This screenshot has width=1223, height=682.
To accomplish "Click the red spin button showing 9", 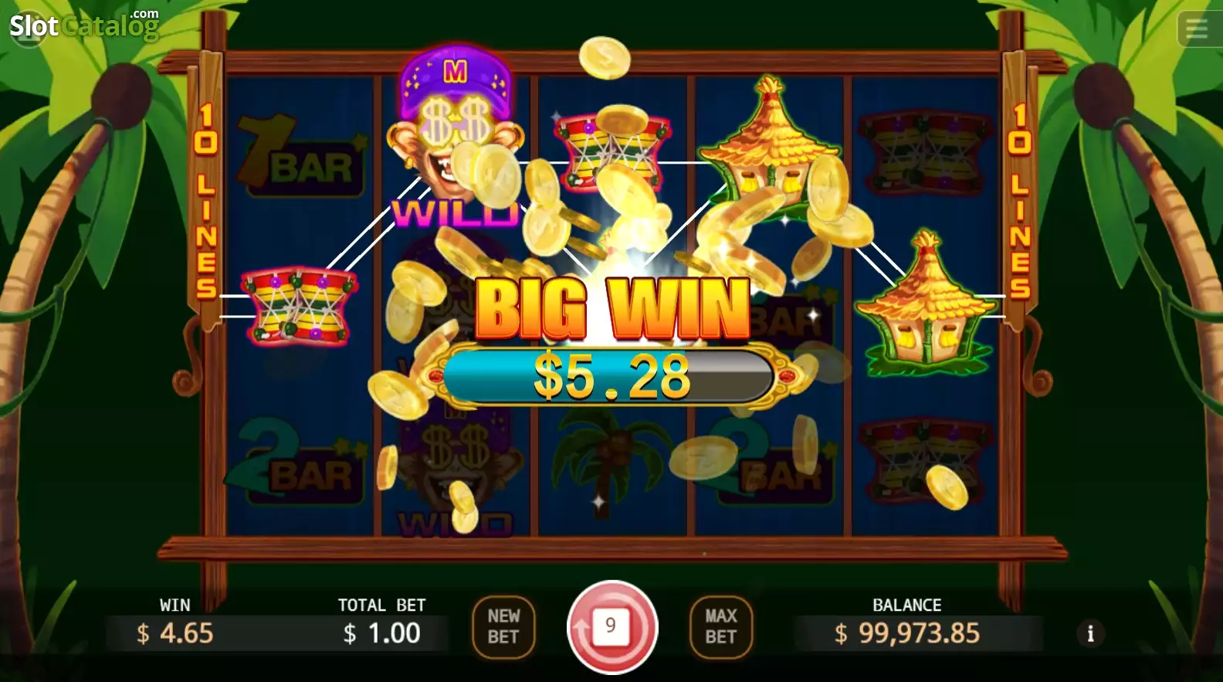I will 612,626.
